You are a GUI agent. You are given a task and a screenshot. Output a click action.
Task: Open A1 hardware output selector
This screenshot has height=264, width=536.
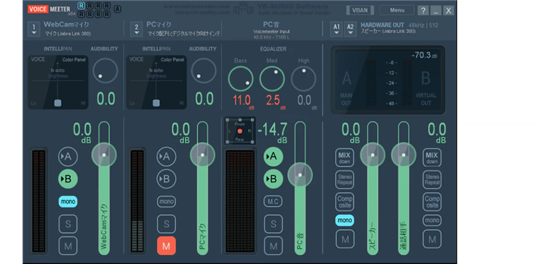[336, 29]
